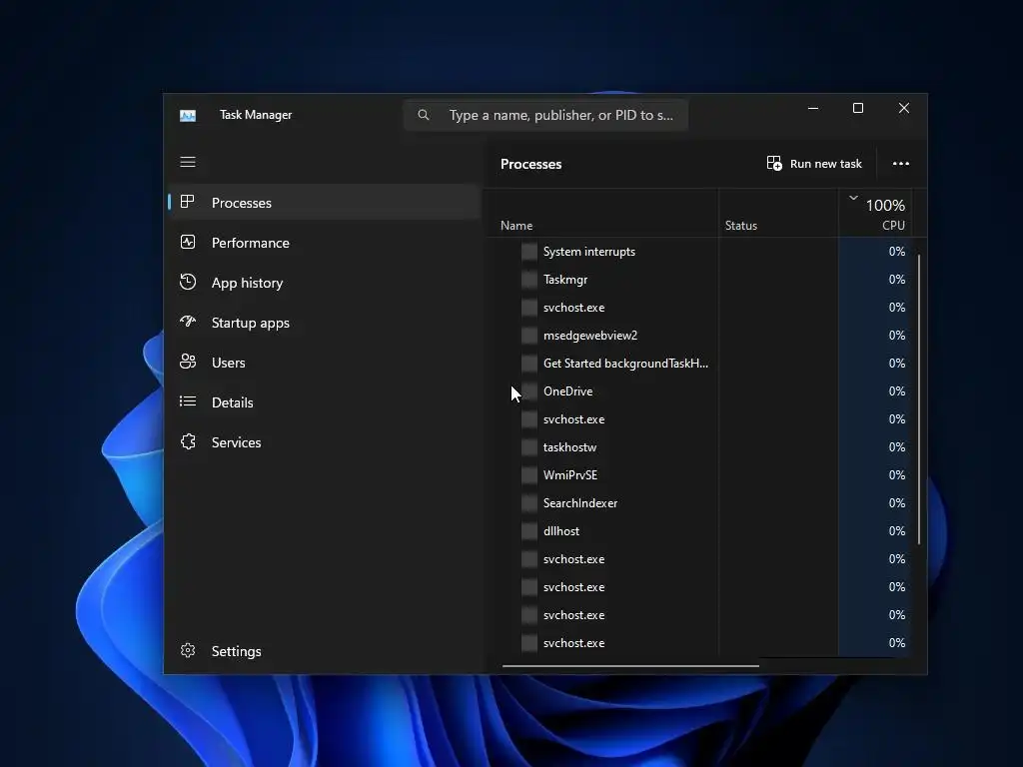1023x767 pixels.
Task: Select the dllhost process name
Action: tap(561, 531)
